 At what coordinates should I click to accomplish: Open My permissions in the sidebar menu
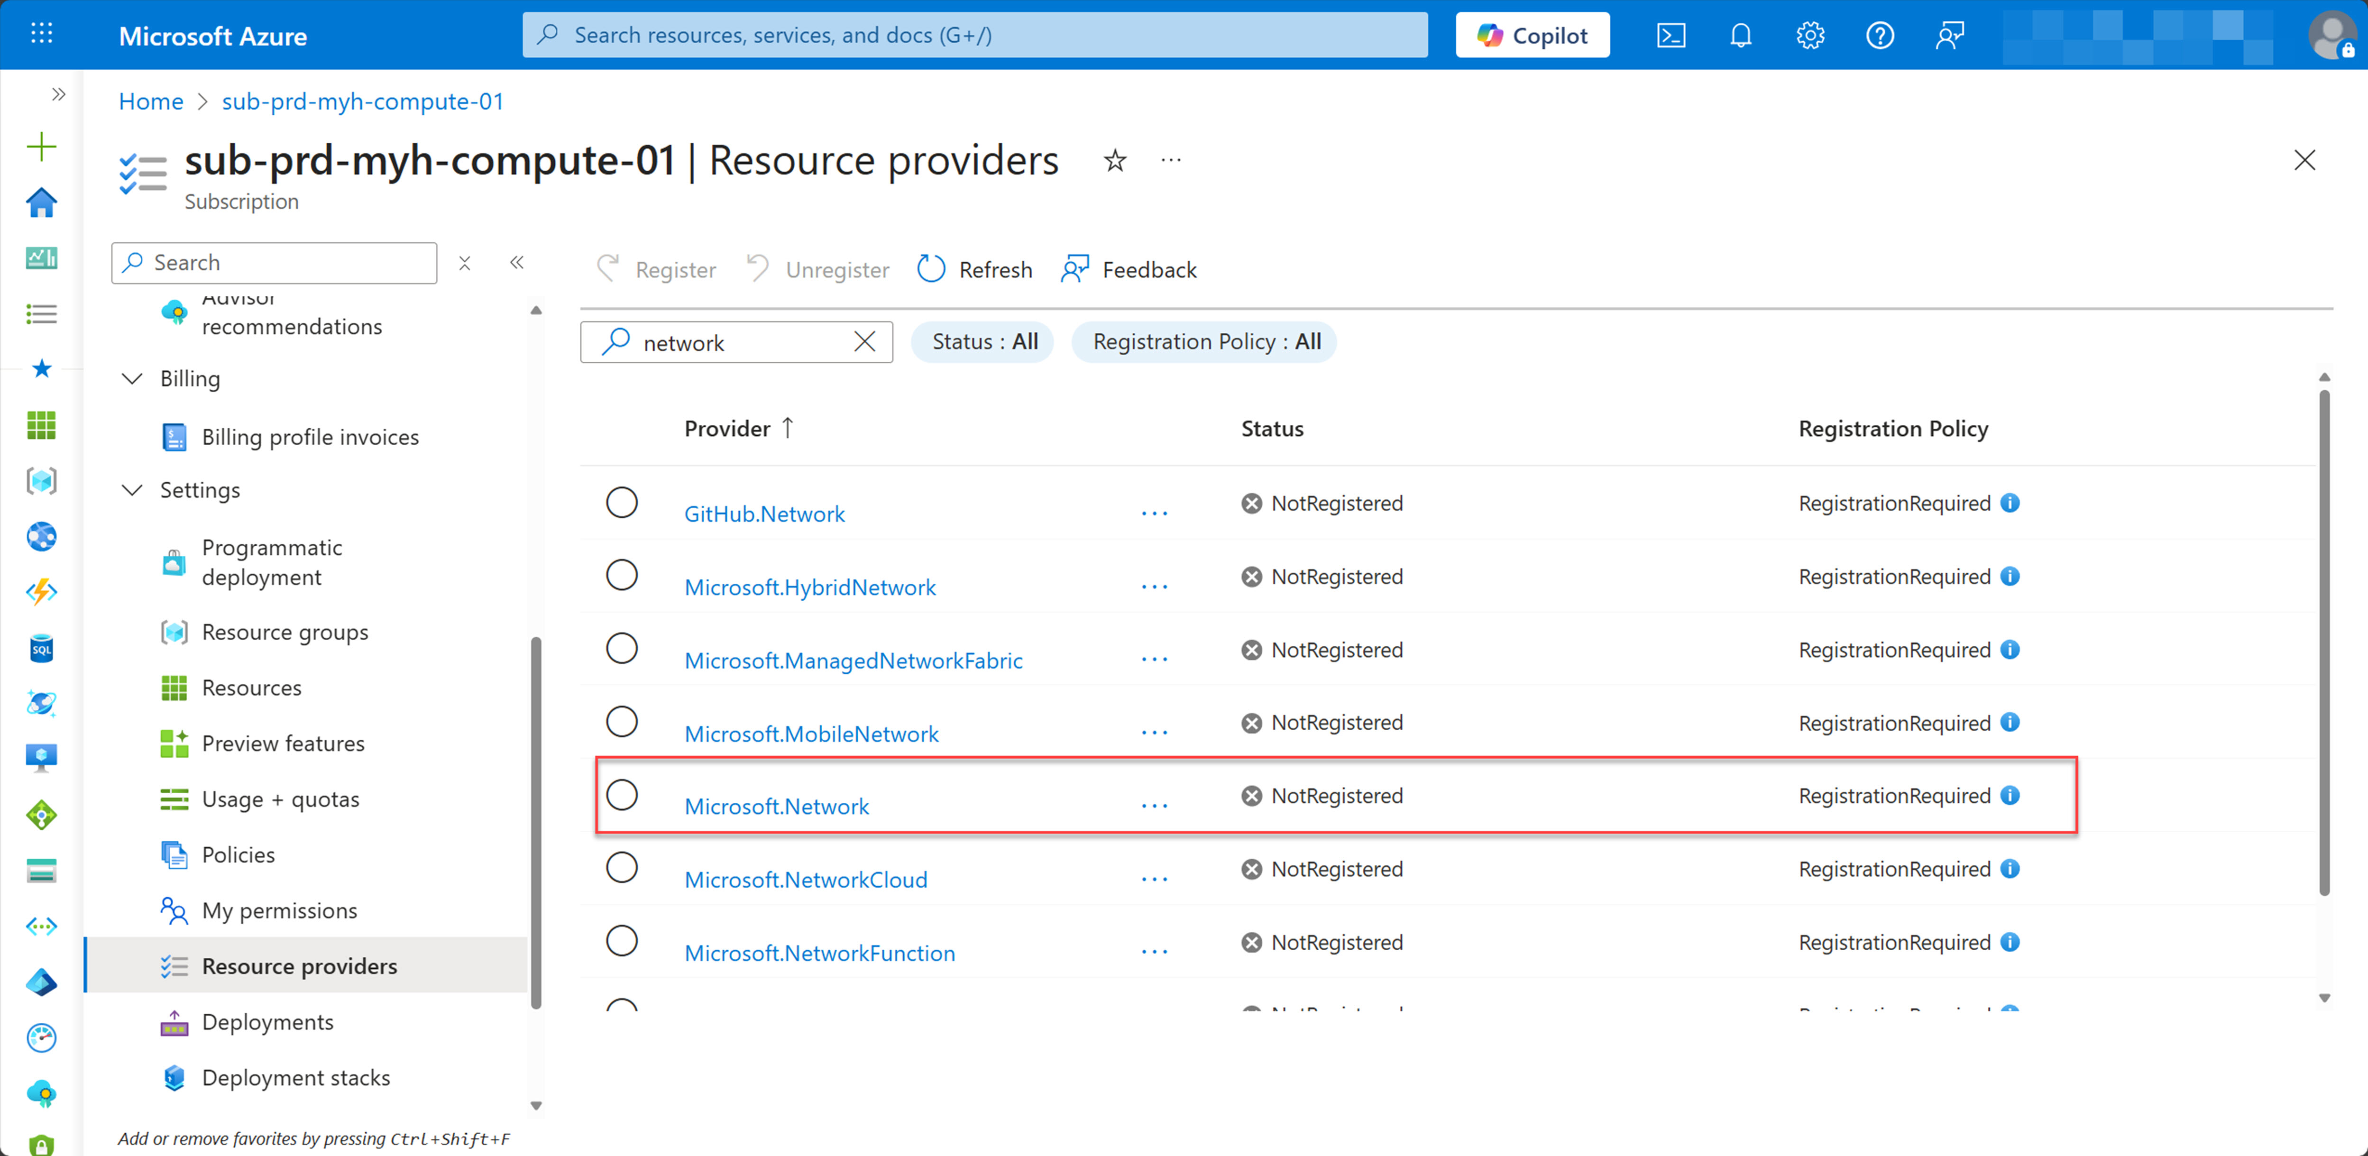279,910
